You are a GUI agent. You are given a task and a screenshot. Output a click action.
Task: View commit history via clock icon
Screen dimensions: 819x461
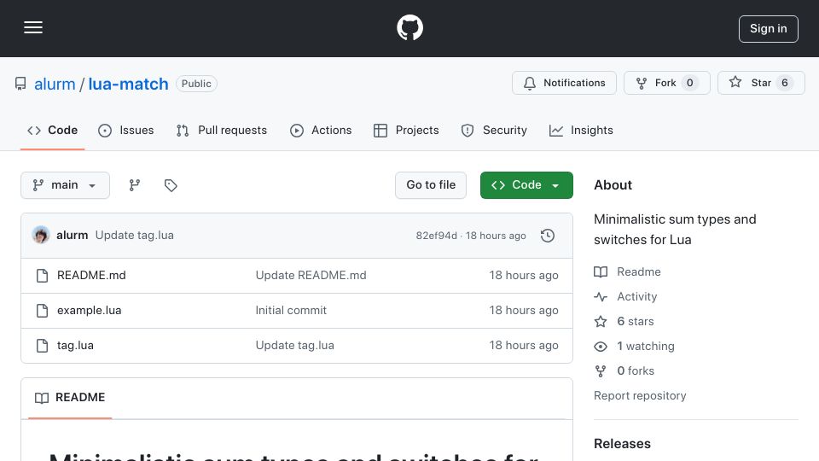[x=548, y=236]
